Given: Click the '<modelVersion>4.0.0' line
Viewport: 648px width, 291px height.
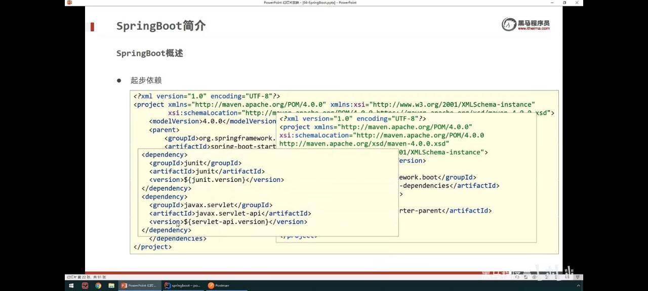Looking at the screenshot, I should pyautogui.click(x=213, y=121).
